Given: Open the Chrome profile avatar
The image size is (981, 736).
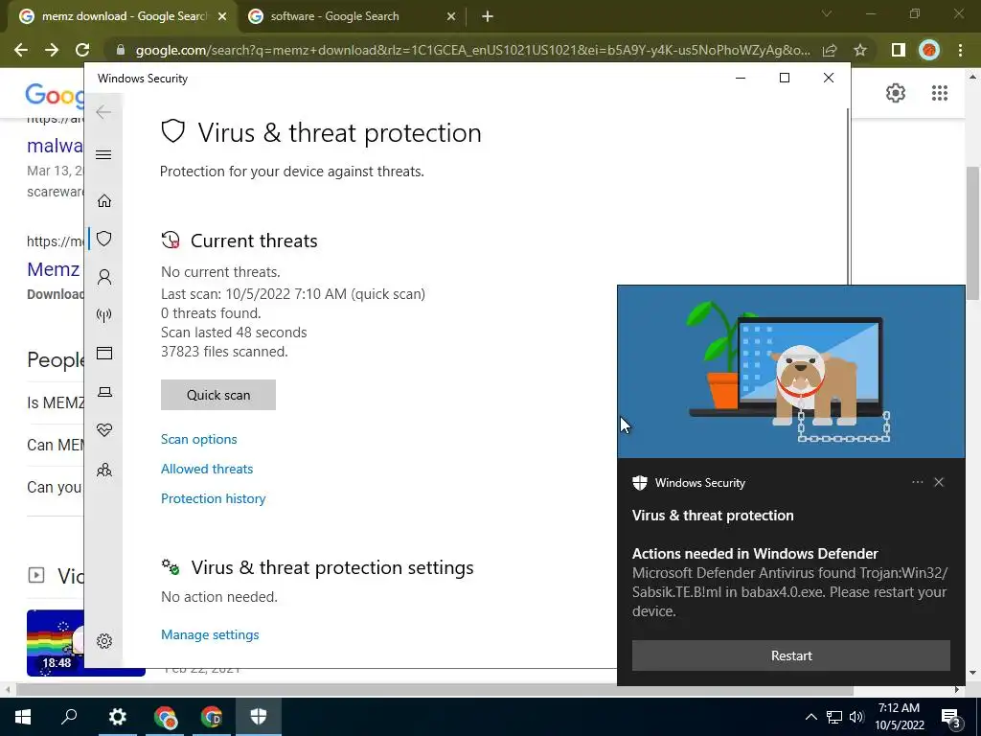Looking at the screenshot, I should 929,50.
